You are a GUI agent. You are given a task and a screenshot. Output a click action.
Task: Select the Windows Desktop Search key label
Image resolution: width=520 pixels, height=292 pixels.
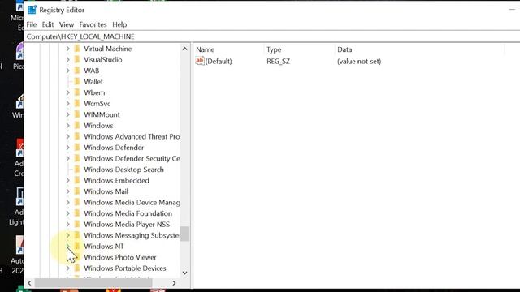pyautogui.click(x=123, y=170)
